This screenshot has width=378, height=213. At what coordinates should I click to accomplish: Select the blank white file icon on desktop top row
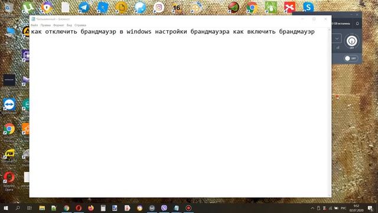tap(65, 8)
